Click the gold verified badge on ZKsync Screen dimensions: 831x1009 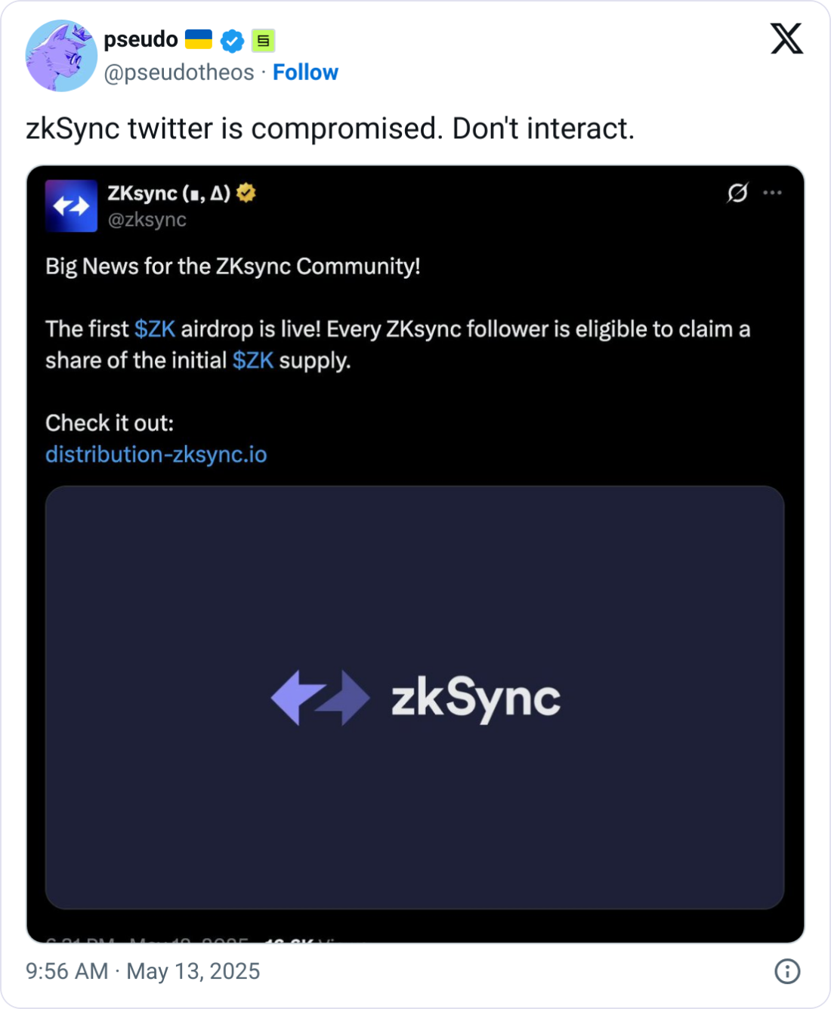coord(246,193)
